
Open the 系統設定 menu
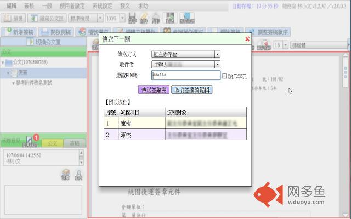pos(103,6)
